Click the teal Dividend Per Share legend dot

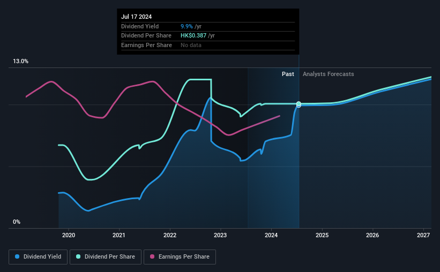[78, 256]
